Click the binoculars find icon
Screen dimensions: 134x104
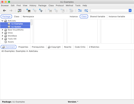28,10
